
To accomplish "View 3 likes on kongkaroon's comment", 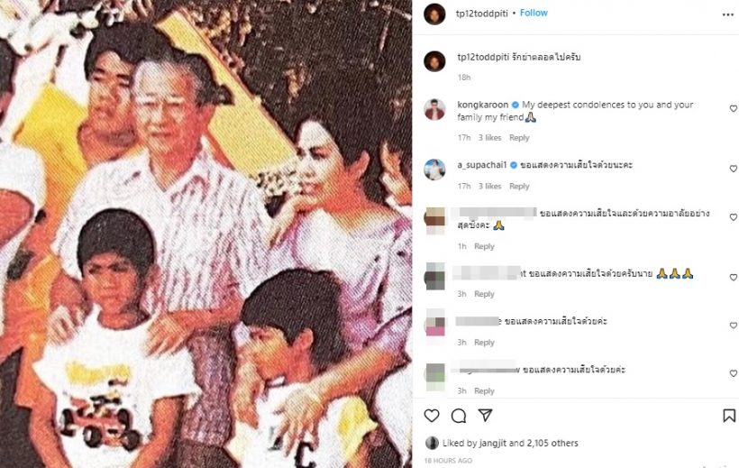I will point(489,138).
